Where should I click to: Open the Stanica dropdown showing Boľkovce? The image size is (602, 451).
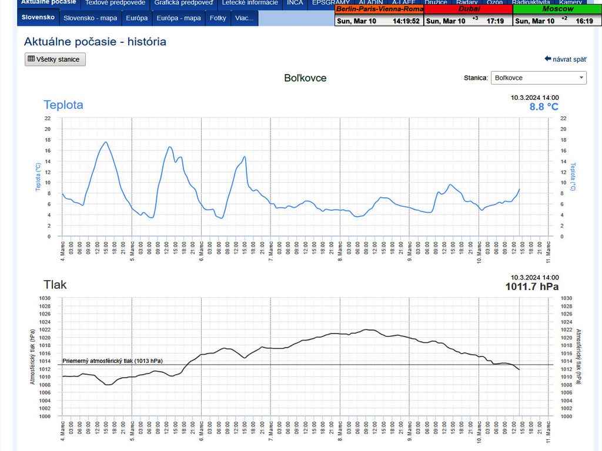click(538, 78)
